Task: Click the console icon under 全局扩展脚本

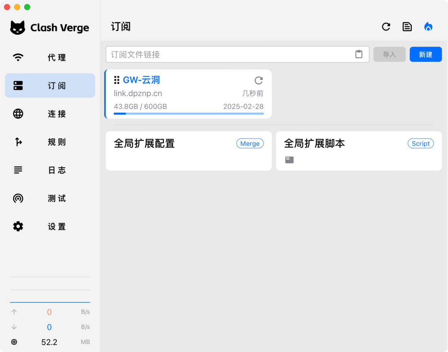Action: pyautogui.click(x=289, y=160)
